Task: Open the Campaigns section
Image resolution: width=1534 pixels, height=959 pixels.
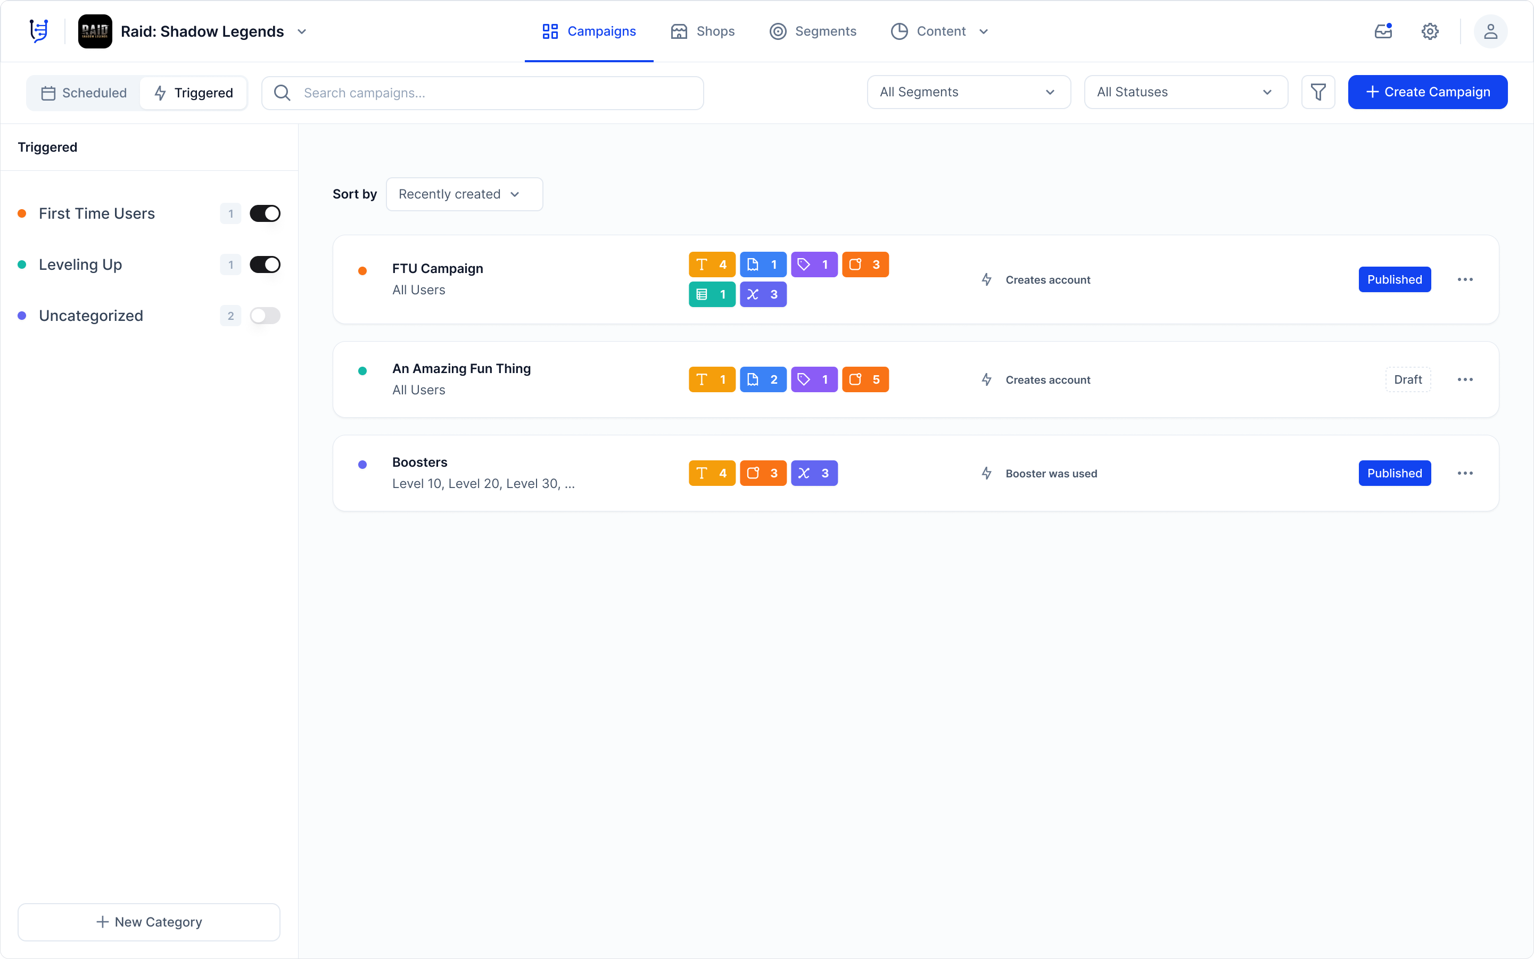Action: click(588, 31)
